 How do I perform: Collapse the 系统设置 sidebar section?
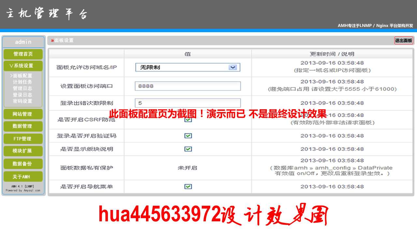click(23, 66)
